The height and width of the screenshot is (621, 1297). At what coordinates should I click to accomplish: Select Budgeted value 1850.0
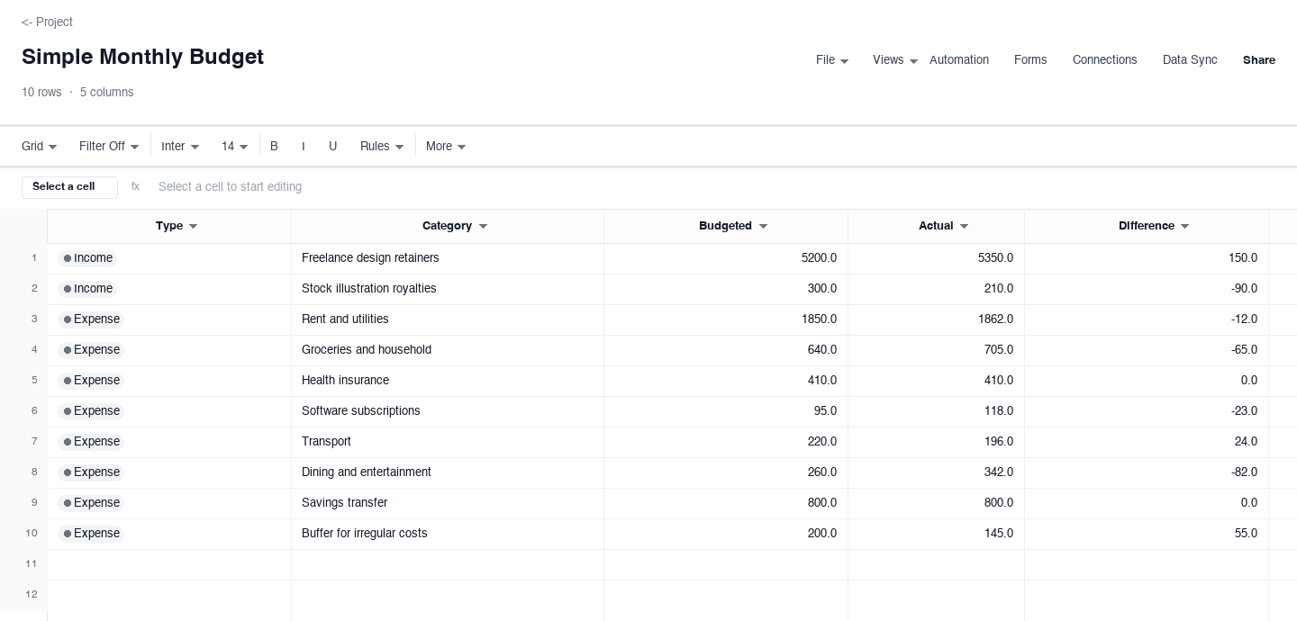tap(726, 319)
